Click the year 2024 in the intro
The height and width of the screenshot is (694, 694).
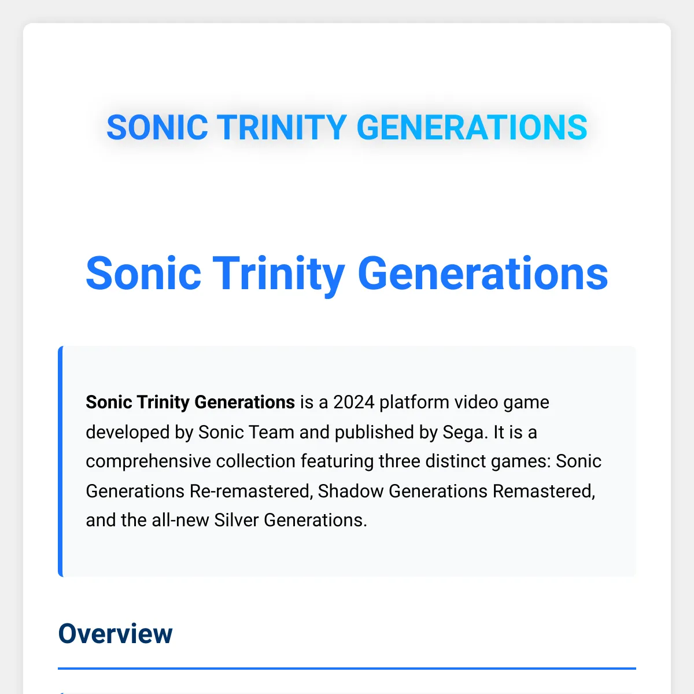pyautogui.click(x=354, y=402)
